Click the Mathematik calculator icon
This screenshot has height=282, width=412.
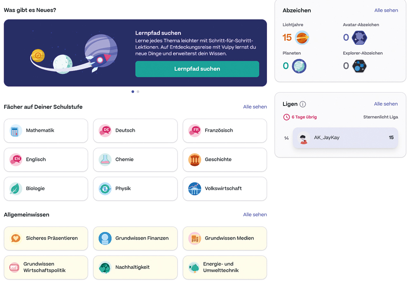16,131
